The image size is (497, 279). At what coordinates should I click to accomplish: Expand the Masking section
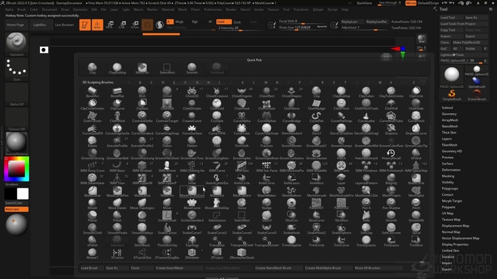point(448,176)
